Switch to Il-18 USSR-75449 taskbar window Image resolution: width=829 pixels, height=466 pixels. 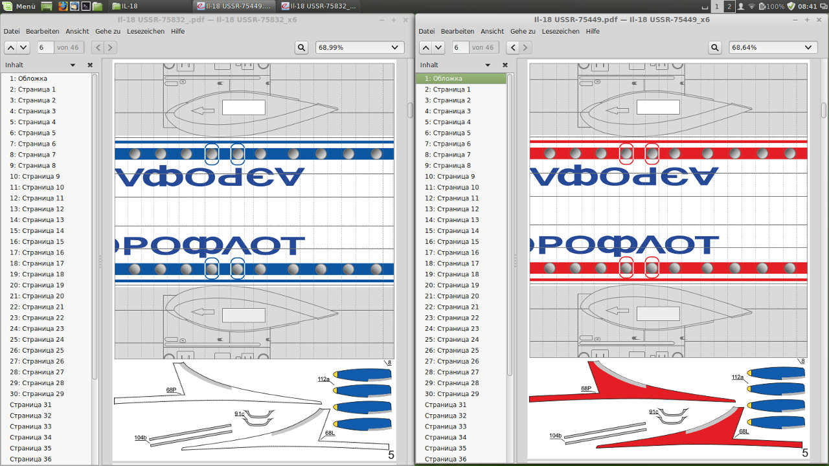[x=234, y=6]
